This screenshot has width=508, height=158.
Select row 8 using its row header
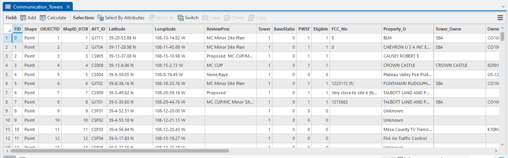pyautogui.click(x=6, y=102)
